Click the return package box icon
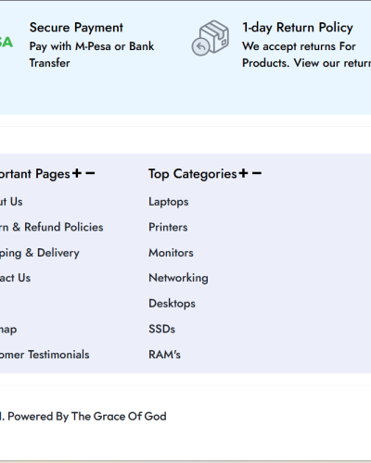 (x=211, y=38)
